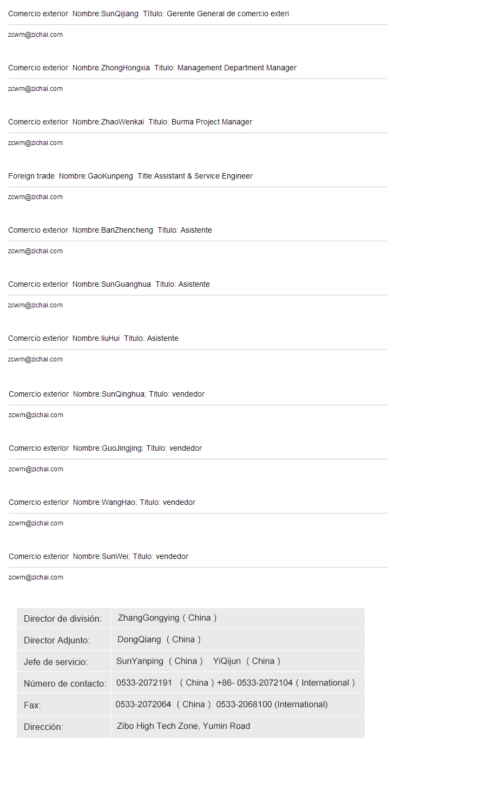Select the ZhongHongxia Management Department Manager line
The height and width of the screenshot is (790, 487).
152,68
